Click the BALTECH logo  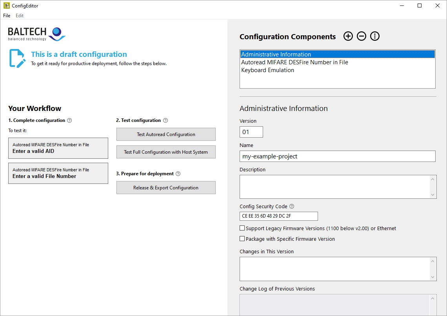[x=37, y=34]
